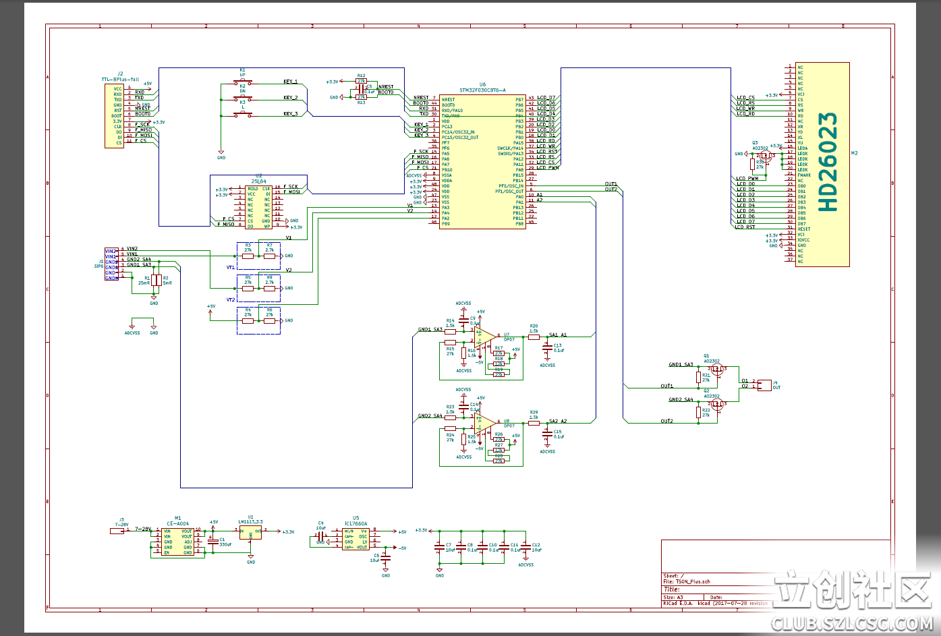
Task: Click the M1 CE-A004 power module
Action: [177, 541]
